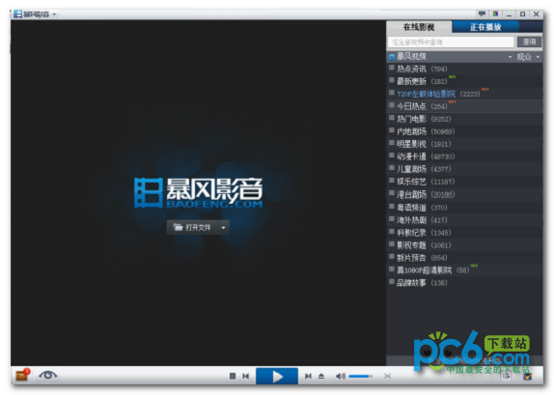Toggle the eye icon in bottom bar
Viewport: 554px width, 395px height.
click(x=47, y=375)
